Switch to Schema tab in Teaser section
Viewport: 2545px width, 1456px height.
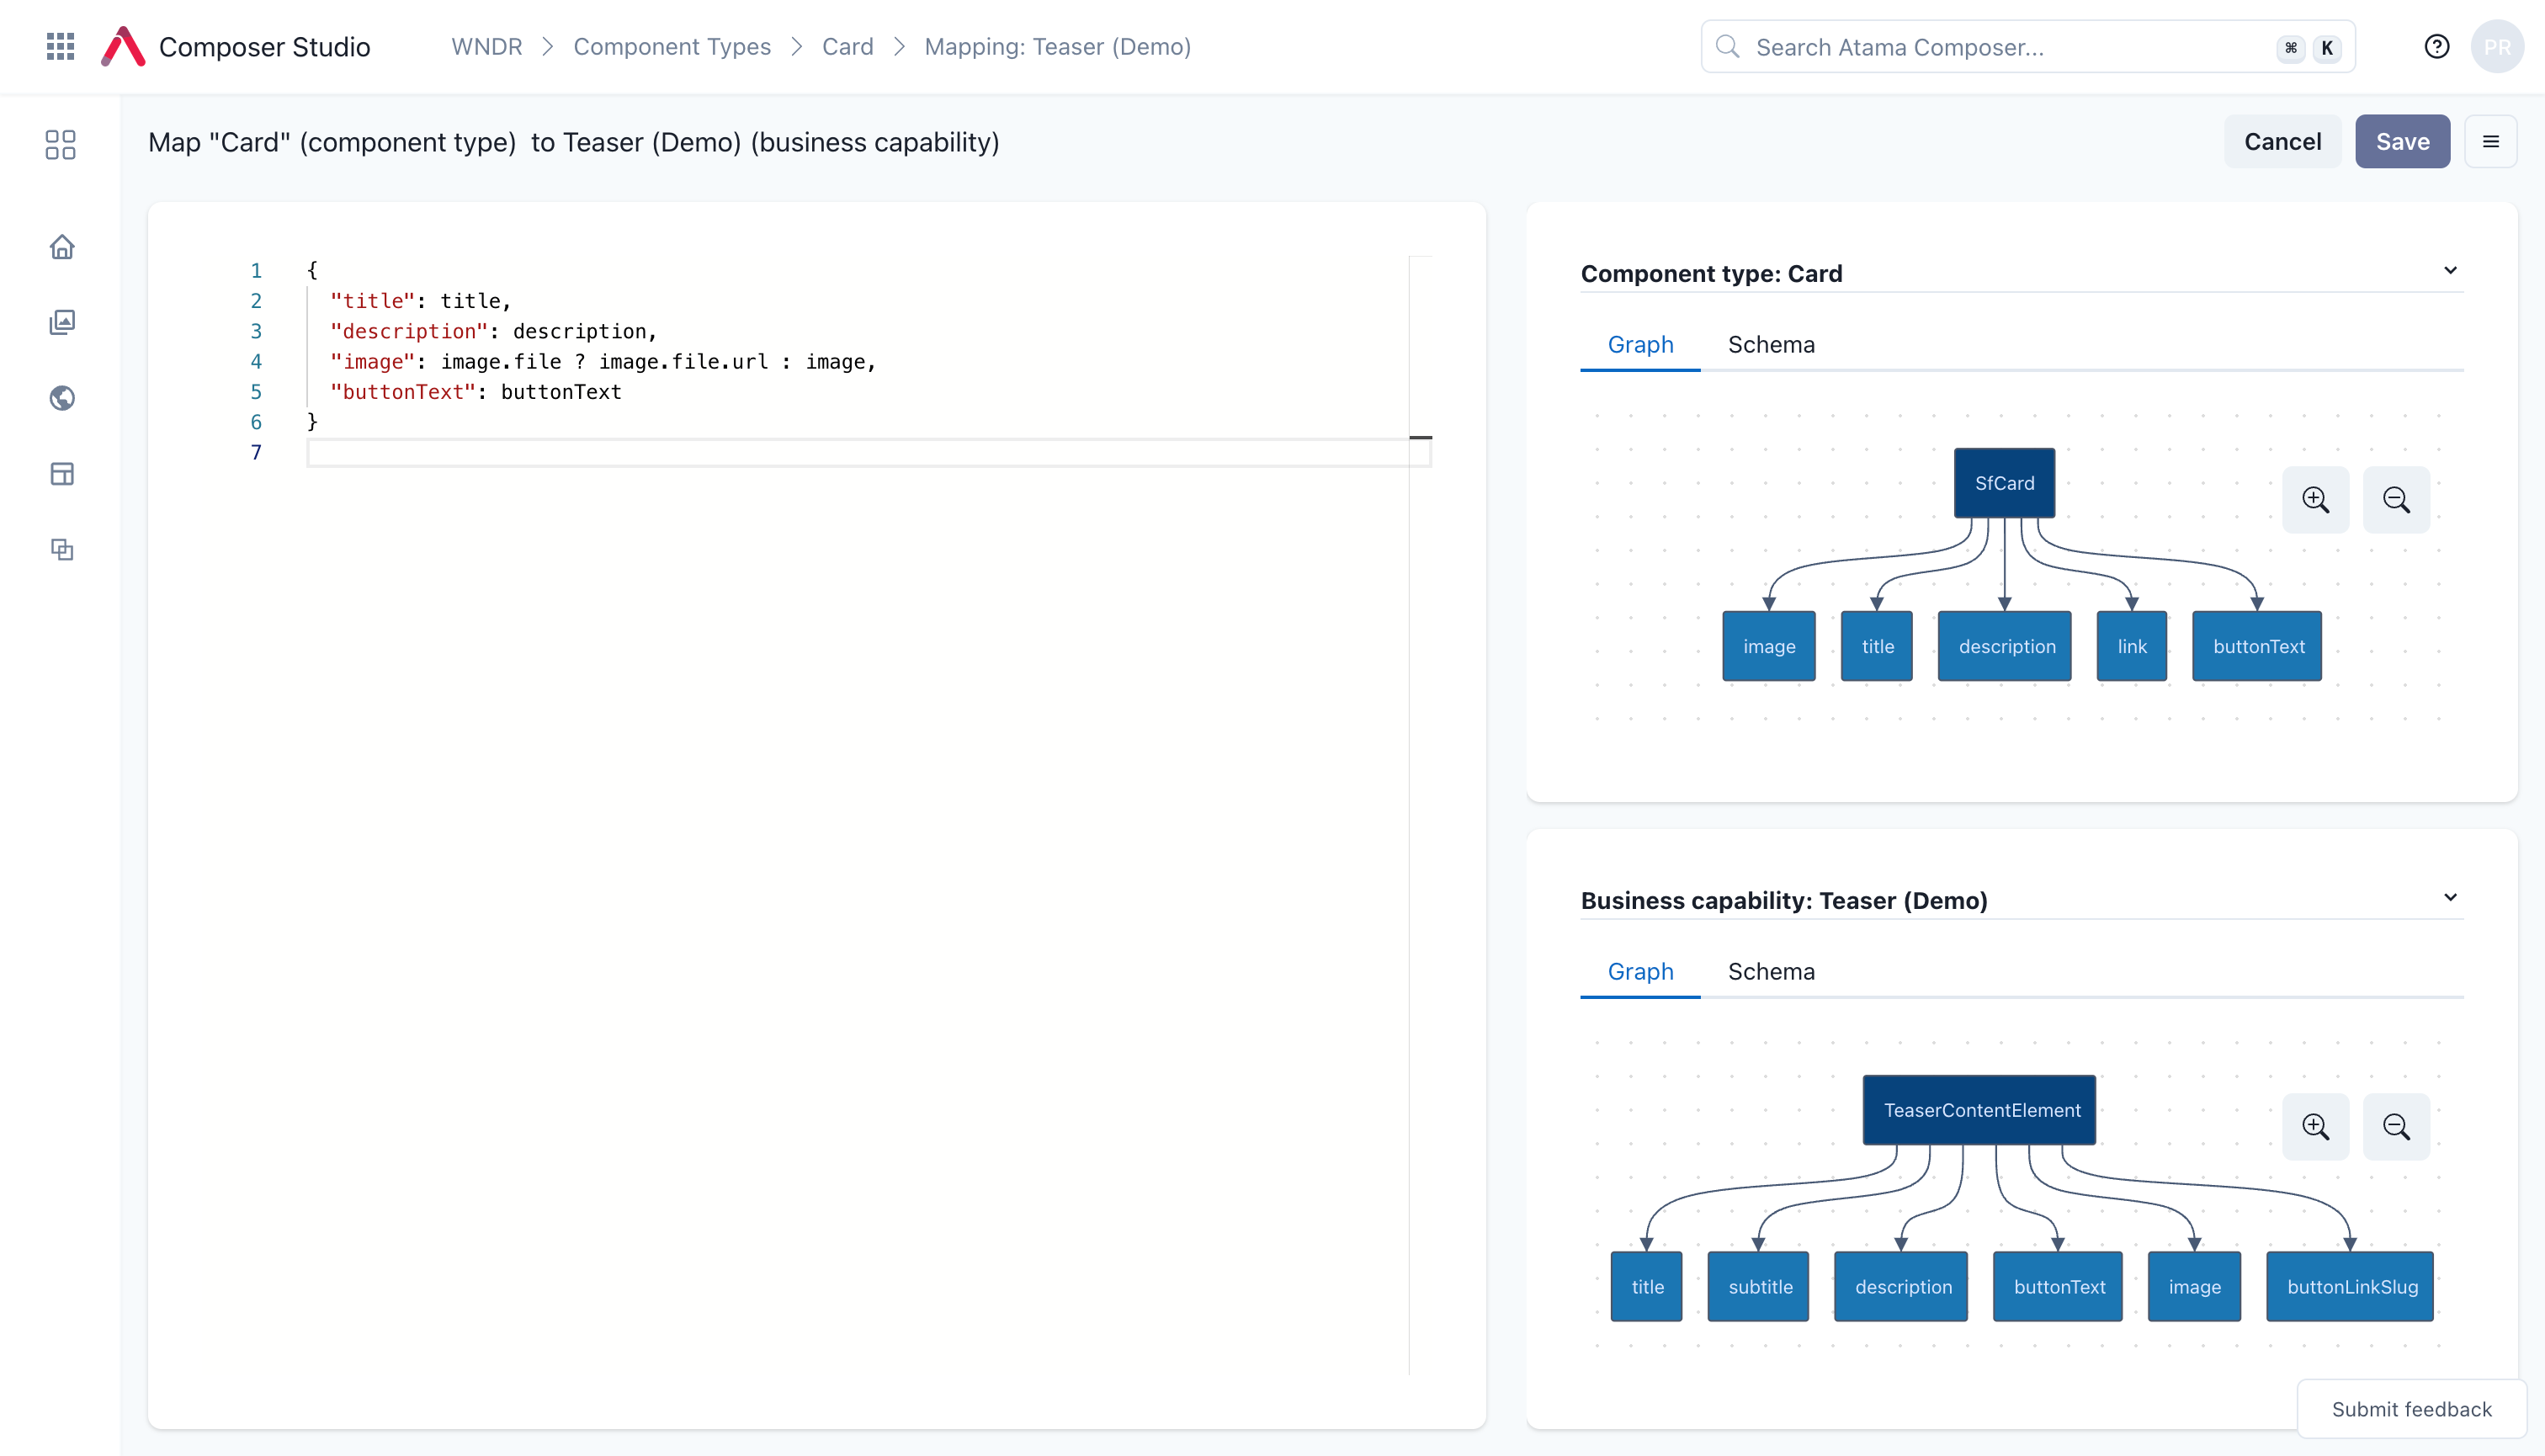pyautogui.click(x=1769, y=972)
